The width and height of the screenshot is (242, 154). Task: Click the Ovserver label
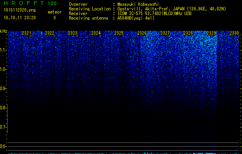(x=78, y=4)
